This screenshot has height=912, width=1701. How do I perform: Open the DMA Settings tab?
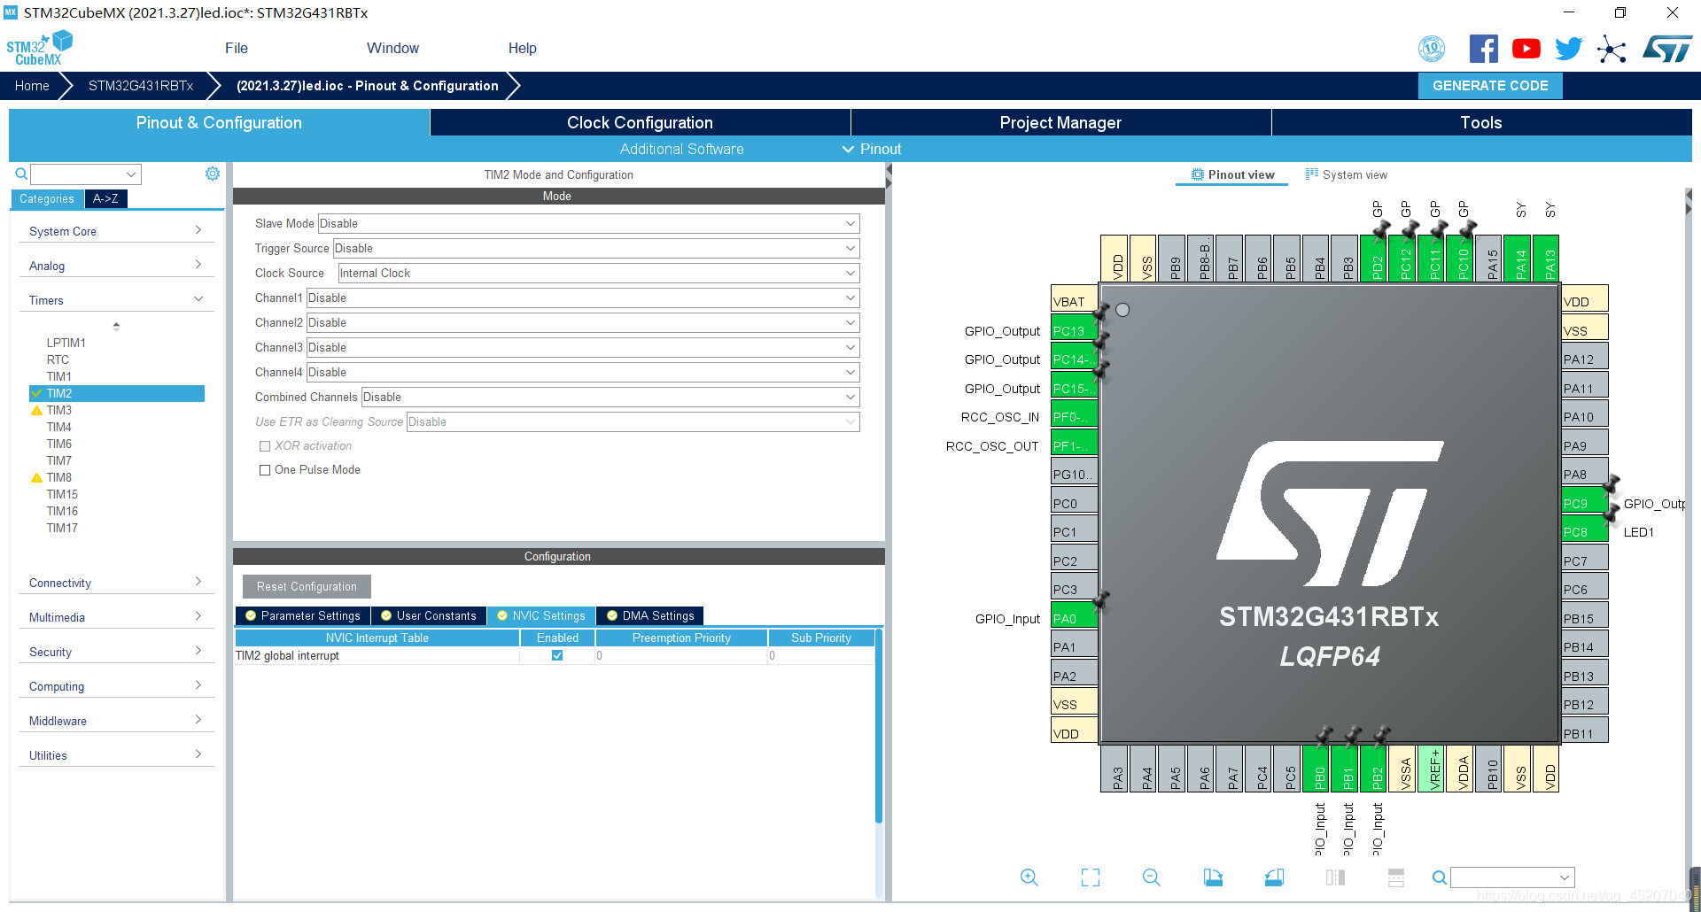point(649,616)
